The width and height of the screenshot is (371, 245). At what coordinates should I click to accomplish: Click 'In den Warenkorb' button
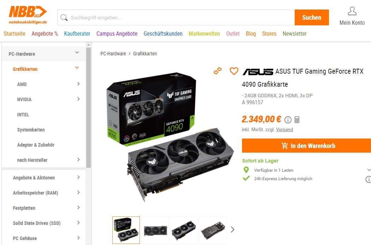pos(306,146)
